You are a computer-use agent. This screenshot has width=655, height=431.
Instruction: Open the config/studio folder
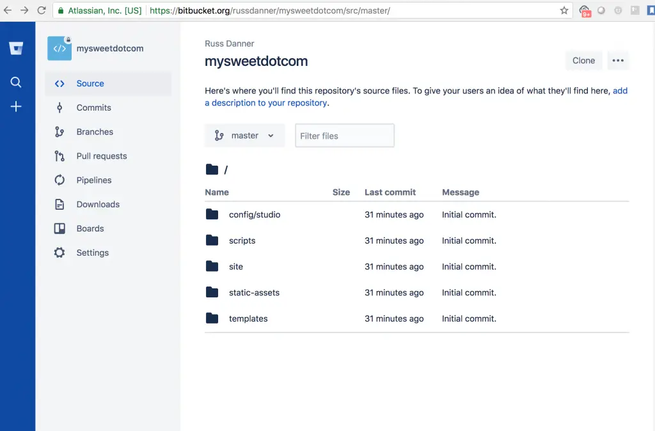coord(255,215)
